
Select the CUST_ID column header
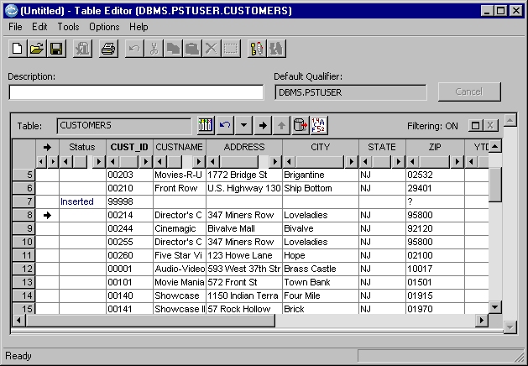pyautogui.click(x=129, y=147)
